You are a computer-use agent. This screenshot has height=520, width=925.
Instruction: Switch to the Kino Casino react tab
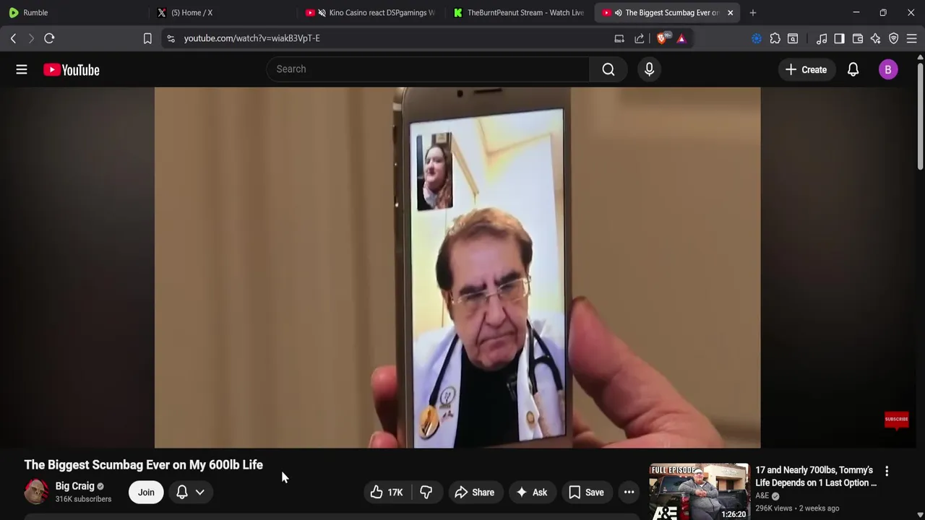click(x=371, y=12)
